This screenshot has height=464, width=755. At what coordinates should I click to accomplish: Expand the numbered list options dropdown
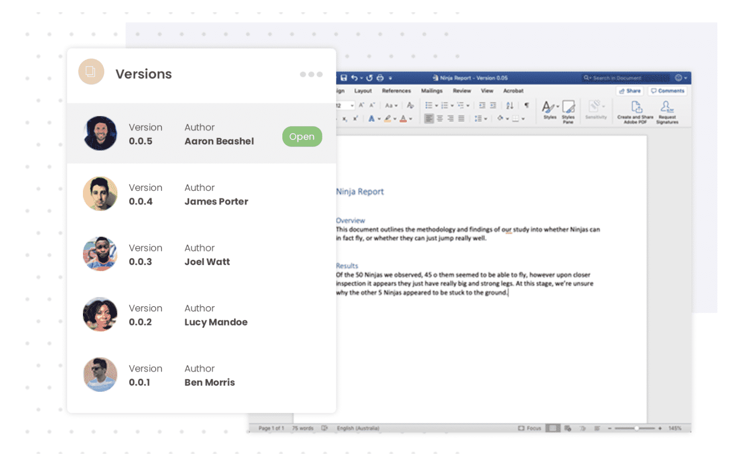451,105
